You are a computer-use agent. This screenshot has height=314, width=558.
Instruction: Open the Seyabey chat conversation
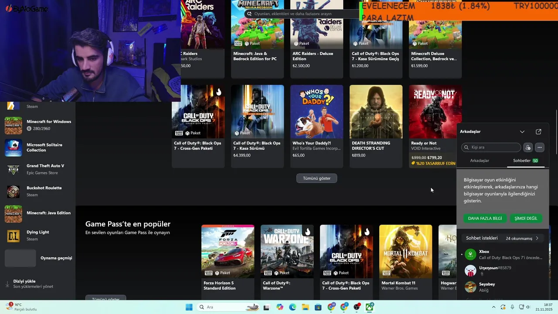(502, 287)
